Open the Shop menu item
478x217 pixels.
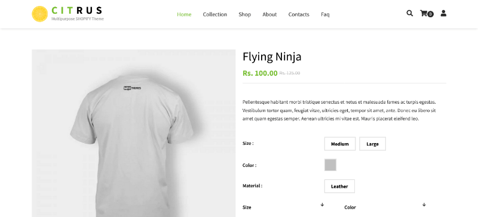(x=244, y=14)
